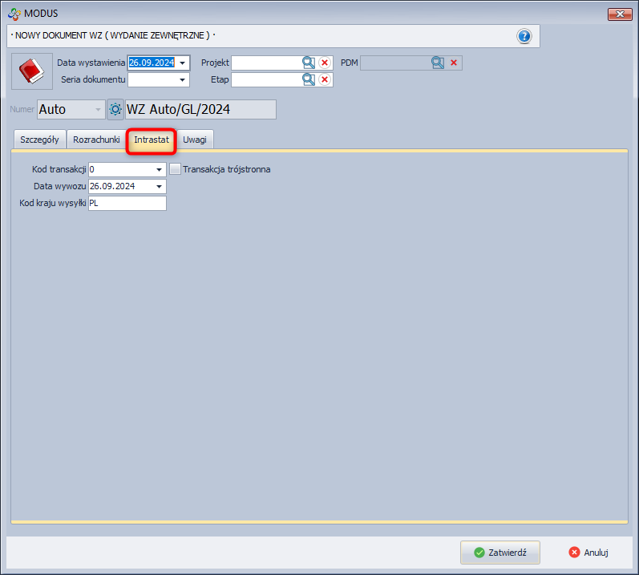
Task: Open the Data wywozu date picker
Action: click(x=159, y=186)
